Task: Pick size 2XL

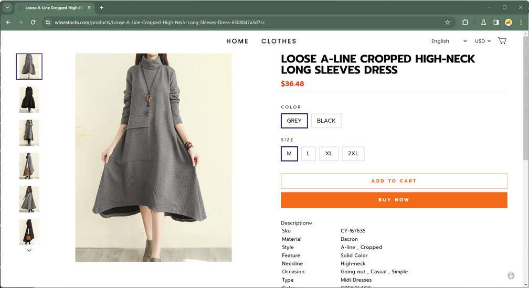Action: (x=353, y=154)
